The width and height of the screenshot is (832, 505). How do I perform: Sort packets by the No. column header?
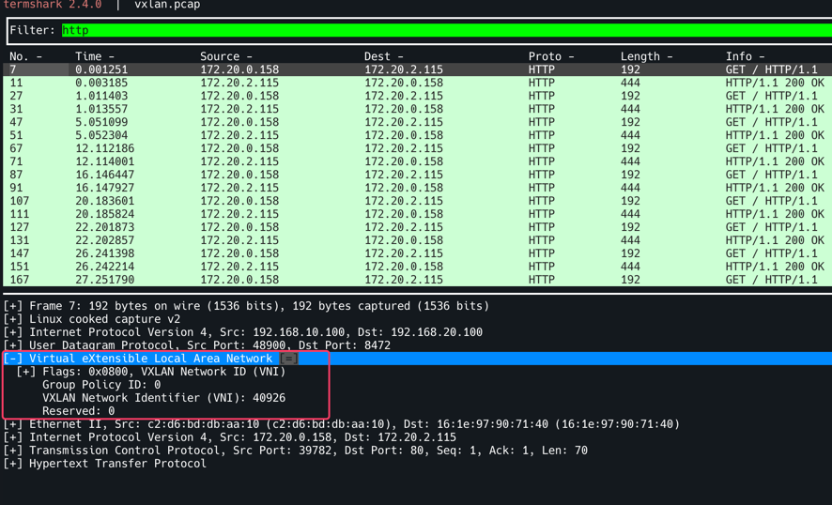coord(25,56)
